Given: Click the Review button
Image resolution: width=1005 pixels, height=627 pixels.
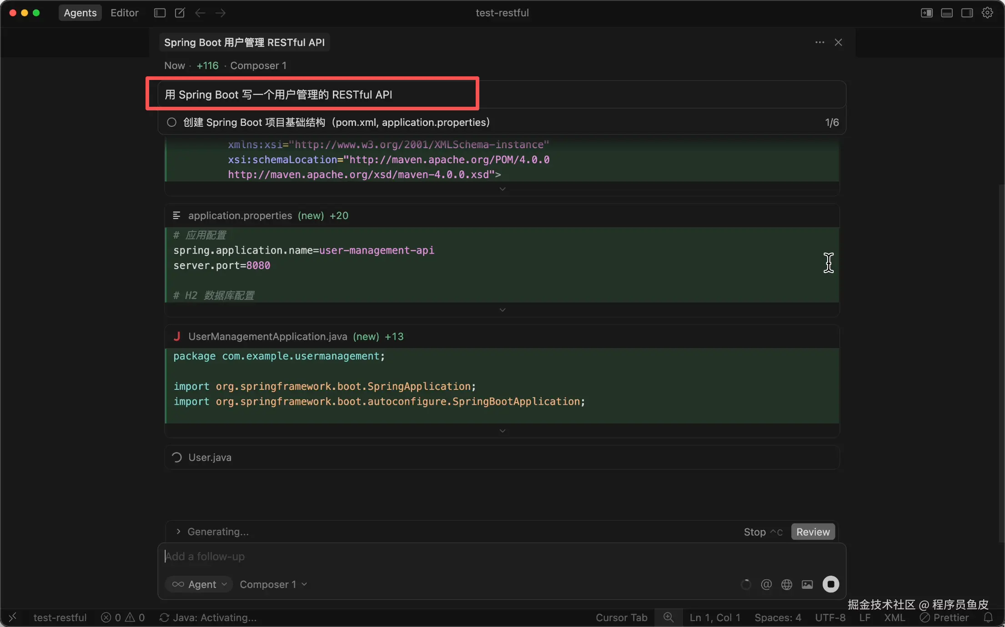Looking at the screenshot, I should click(x=813, y=532).
